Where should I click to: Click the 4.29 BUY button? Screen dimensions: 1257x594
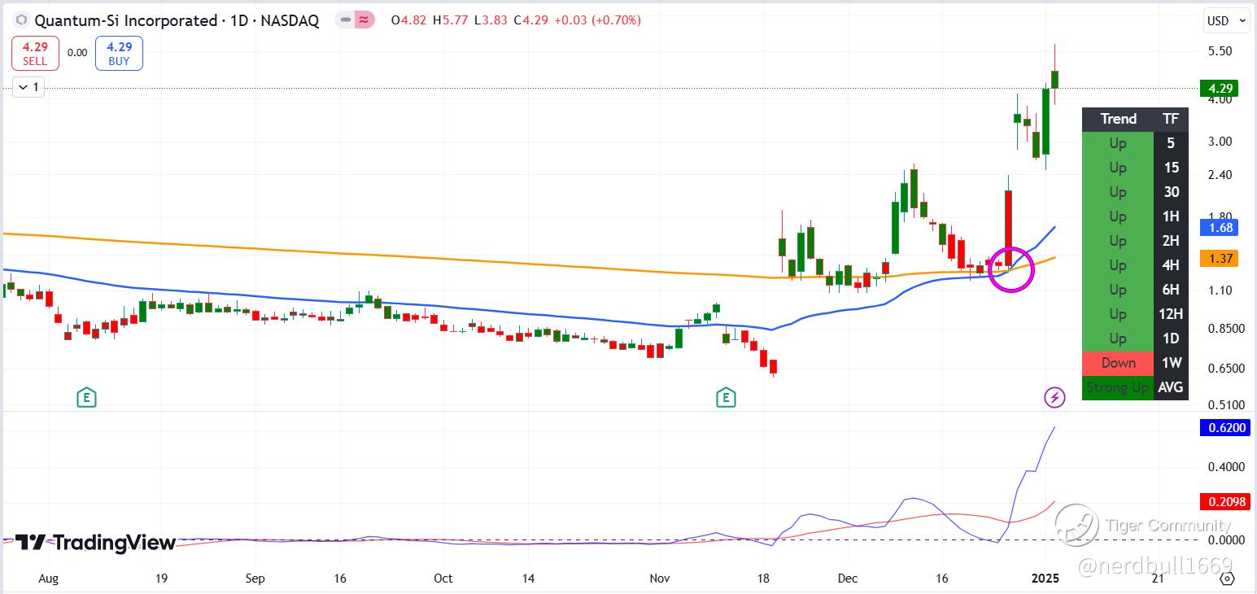119,53
